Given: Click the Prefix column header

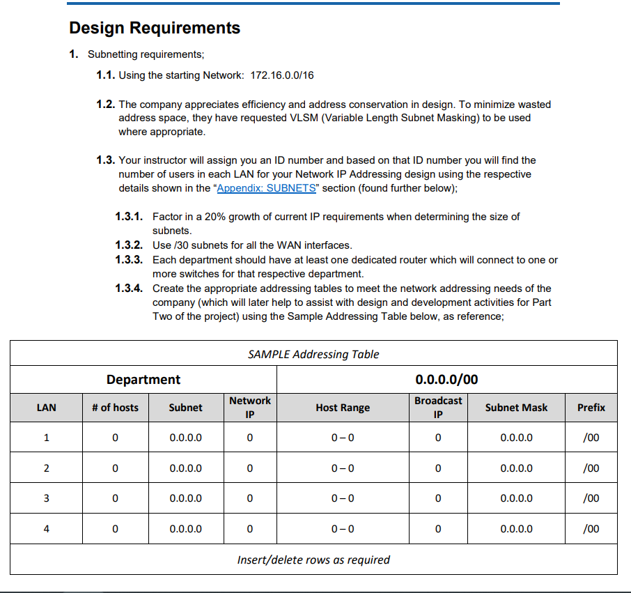Looking at the screenshot, I should point(590,408).
